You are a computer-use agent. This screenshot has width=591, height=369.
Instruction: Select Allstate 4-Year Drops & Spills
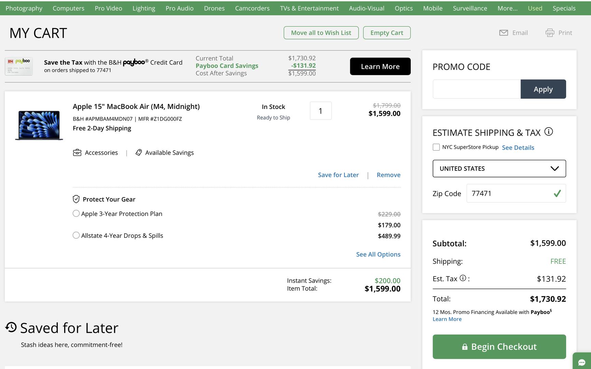click(76, 235)
